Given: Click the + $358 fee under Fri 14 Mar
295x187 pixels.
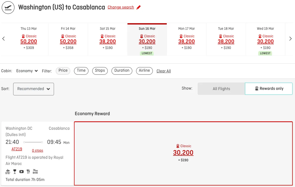Looking at the screenshot, I should coord(68,48).
